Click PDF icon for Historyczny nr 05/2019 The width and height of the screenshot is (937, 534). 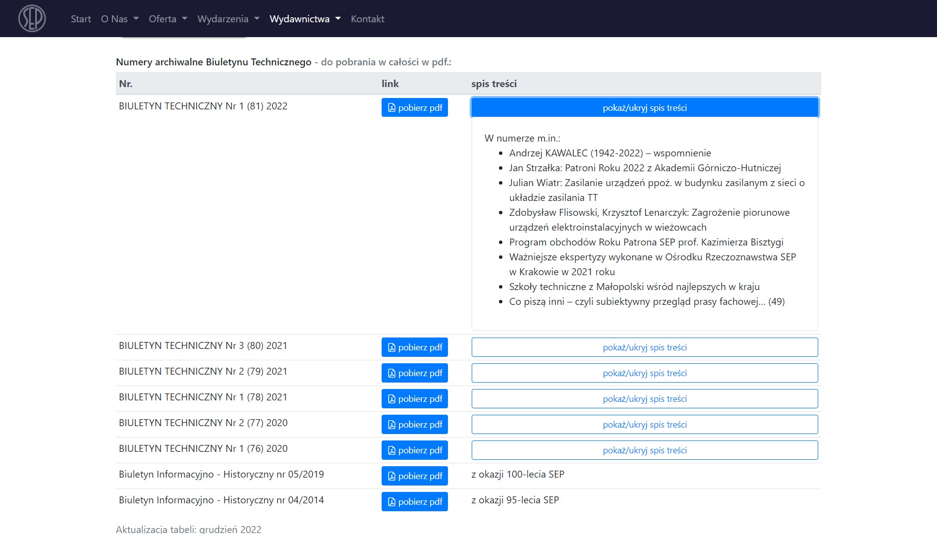(x=392, y=476)
